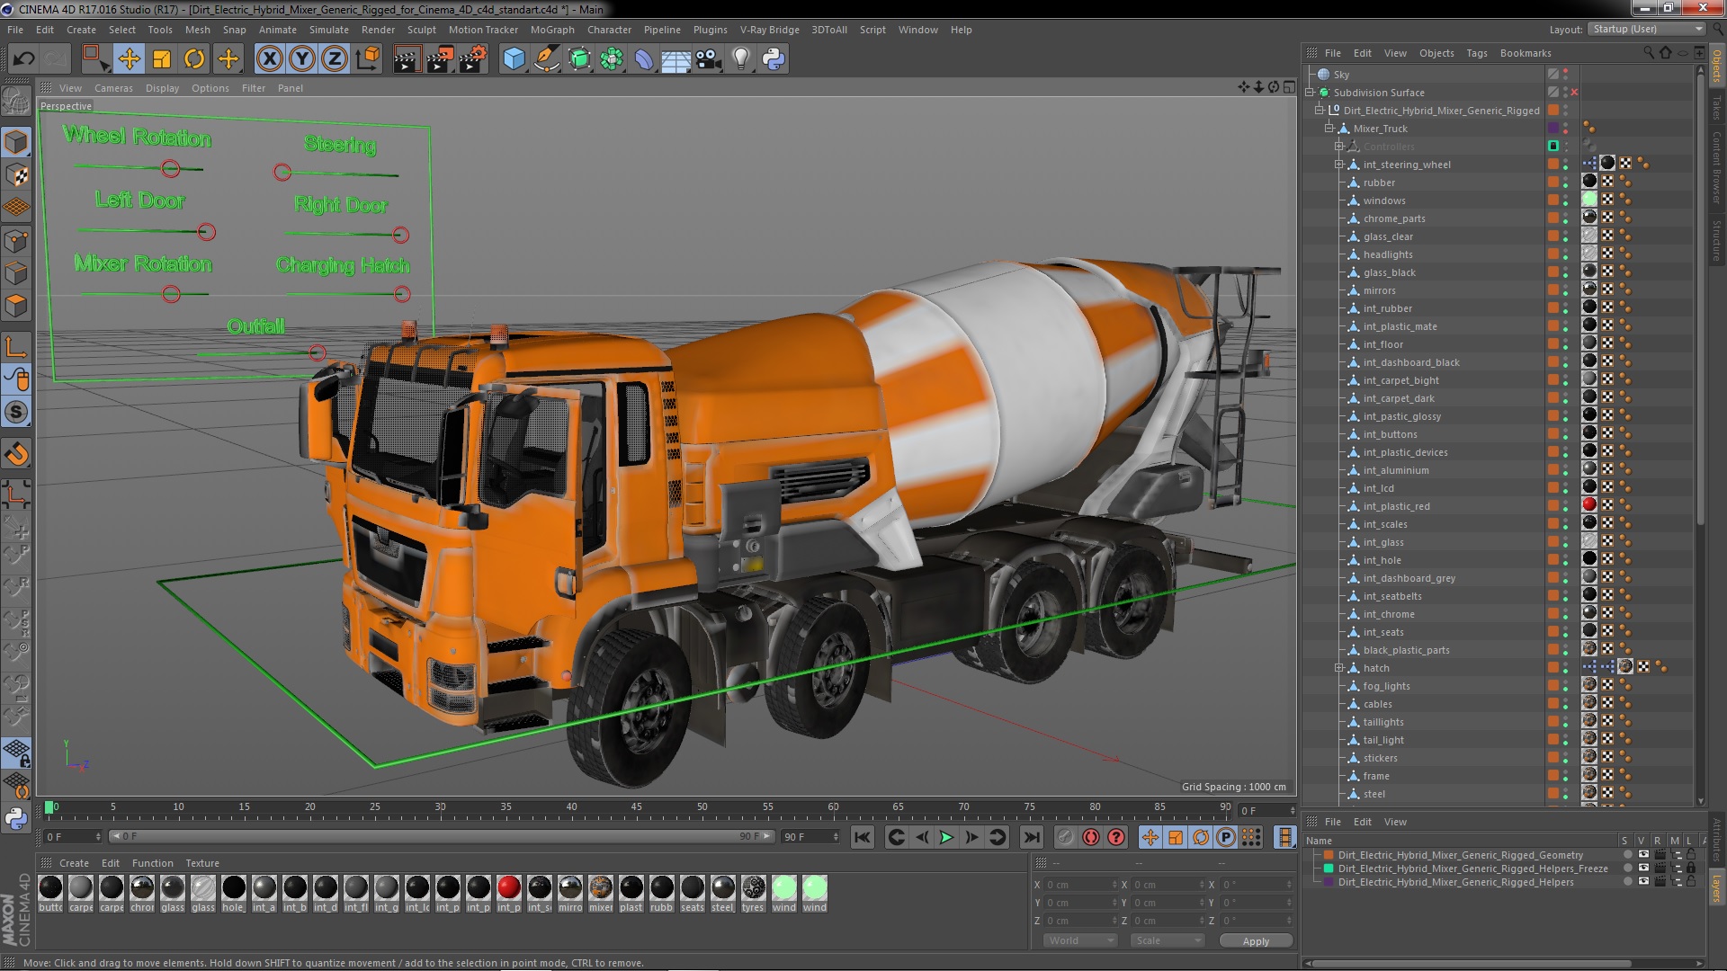Toggle view visibility of Helpers_Freeze layer
Viewport: 1727px width, 971px height.
(x=1643, y=869)
